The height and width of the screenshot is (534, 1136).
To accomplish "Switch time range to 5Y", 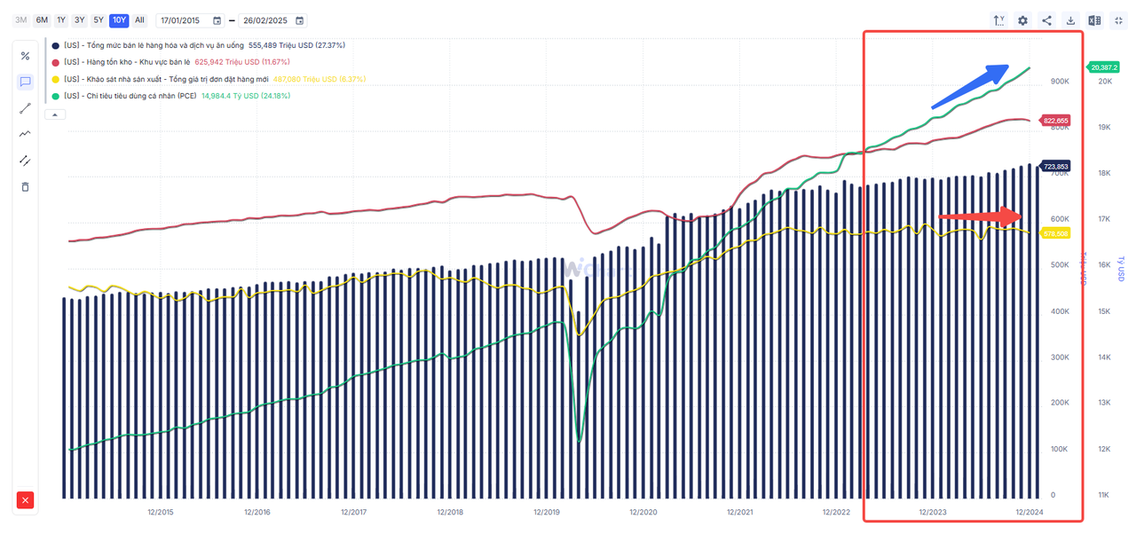I will [x=99, y=20].
